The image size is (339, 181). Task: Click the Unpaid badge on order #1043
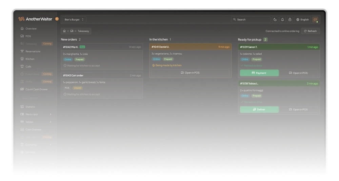(x=77, y=88)
